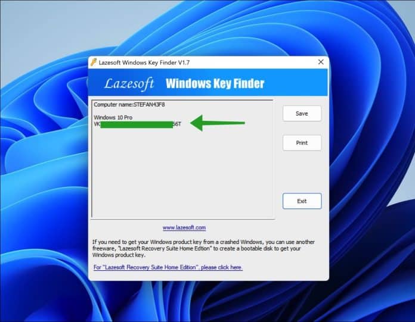Image resolution: width=415 pixels, height=322 pixels.
Task: Open the www.lazesoft.com link
Action: click(x=184, y=227)
